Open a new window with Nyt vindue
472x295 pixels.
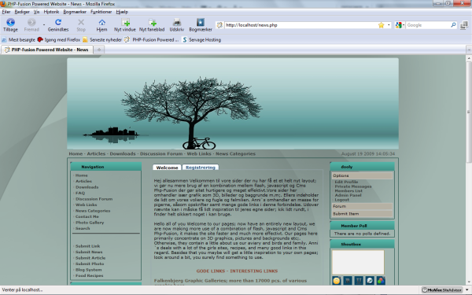pos(125,24)
